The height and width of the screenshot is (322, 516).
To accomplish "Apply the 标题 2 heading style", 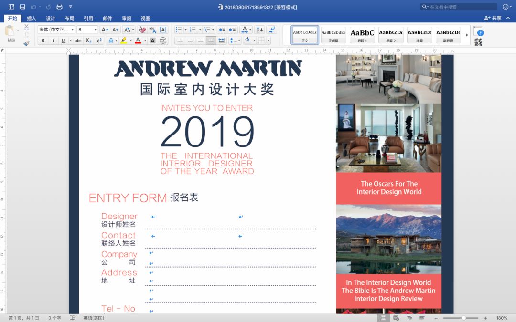I will pos(391,35).
